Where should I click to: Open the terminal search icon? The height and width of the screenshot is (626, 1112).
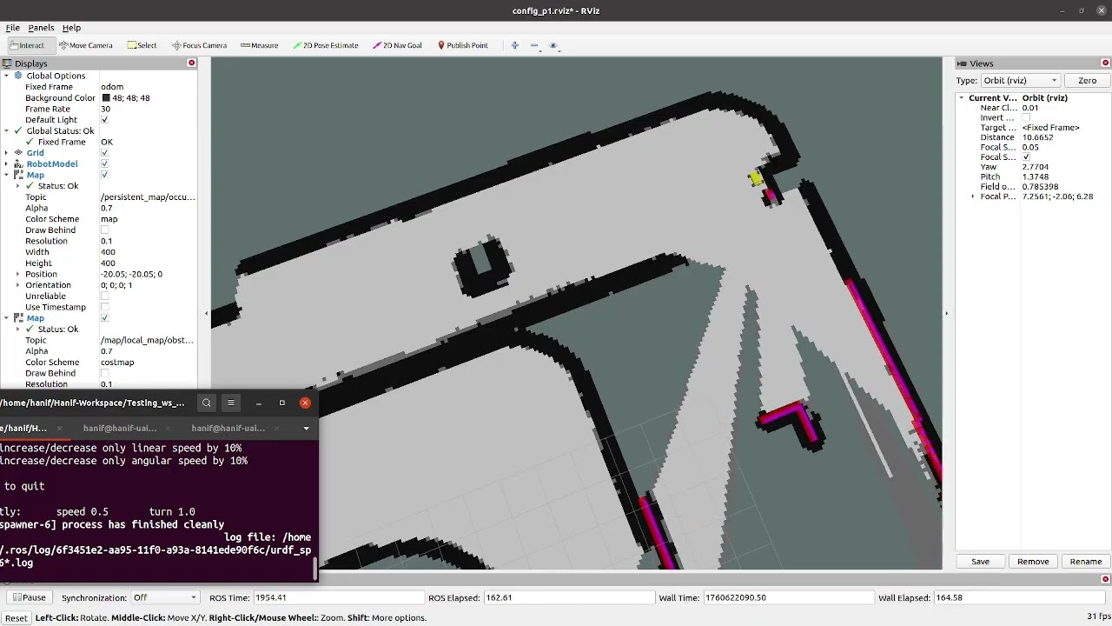tap(207, 403)
